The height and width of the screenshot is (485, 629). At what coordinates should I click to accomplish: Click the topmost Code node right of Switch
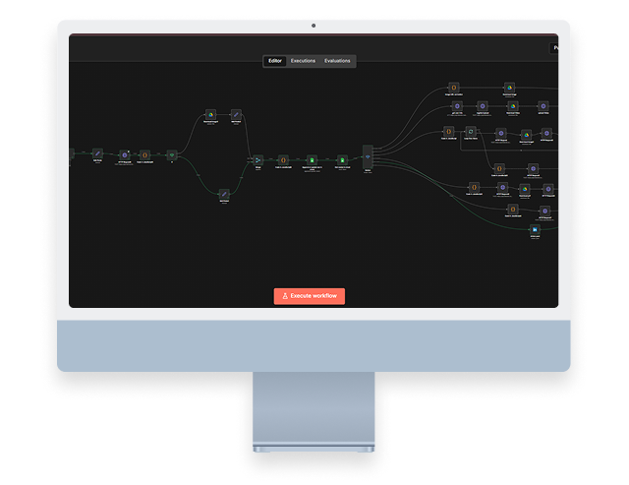tap(453, 88)
